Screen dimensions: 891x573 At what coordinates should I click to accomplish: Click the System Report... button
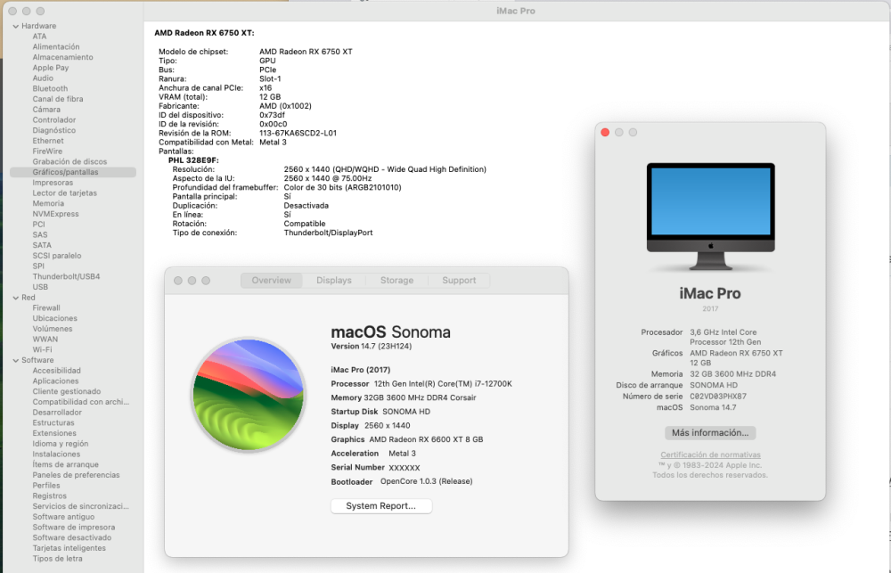tap(381, 506)
